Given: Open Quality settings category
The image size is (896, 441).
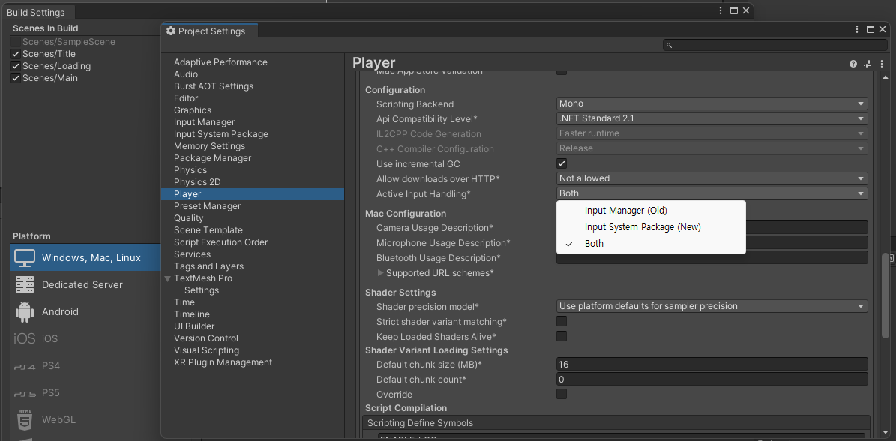Looking at the screenshot, I should point(188,217).
